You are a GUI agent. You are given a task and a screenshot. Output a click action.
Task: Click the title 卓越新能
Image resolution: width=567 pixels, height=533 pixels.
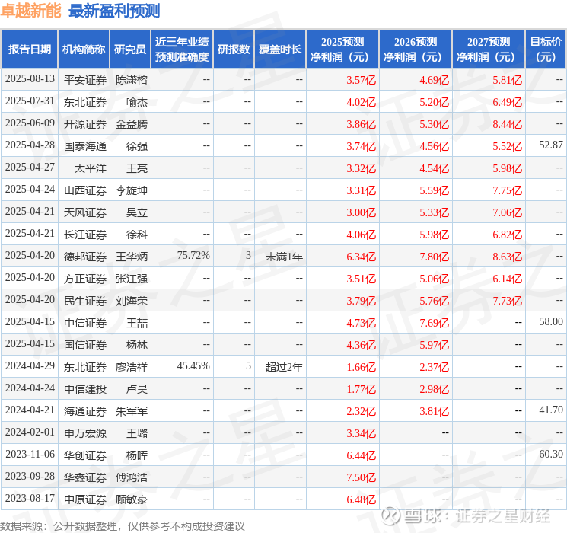click(x=30, y=11)
